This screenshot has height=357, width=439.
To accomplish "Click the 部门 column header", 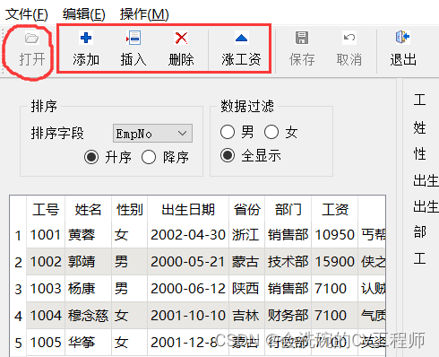I will tap(288, 209).
